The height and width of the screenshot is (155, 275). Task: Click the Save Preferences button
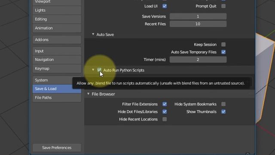pyautogui.click(x=57, y=148)
